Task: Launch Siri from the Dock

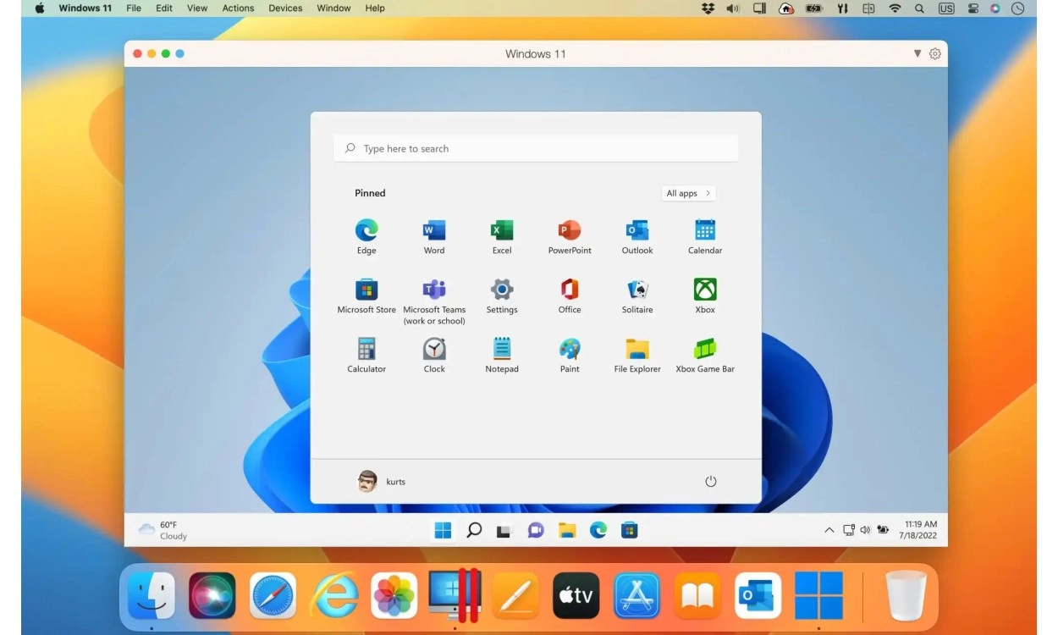Action: tap(212, 595)
